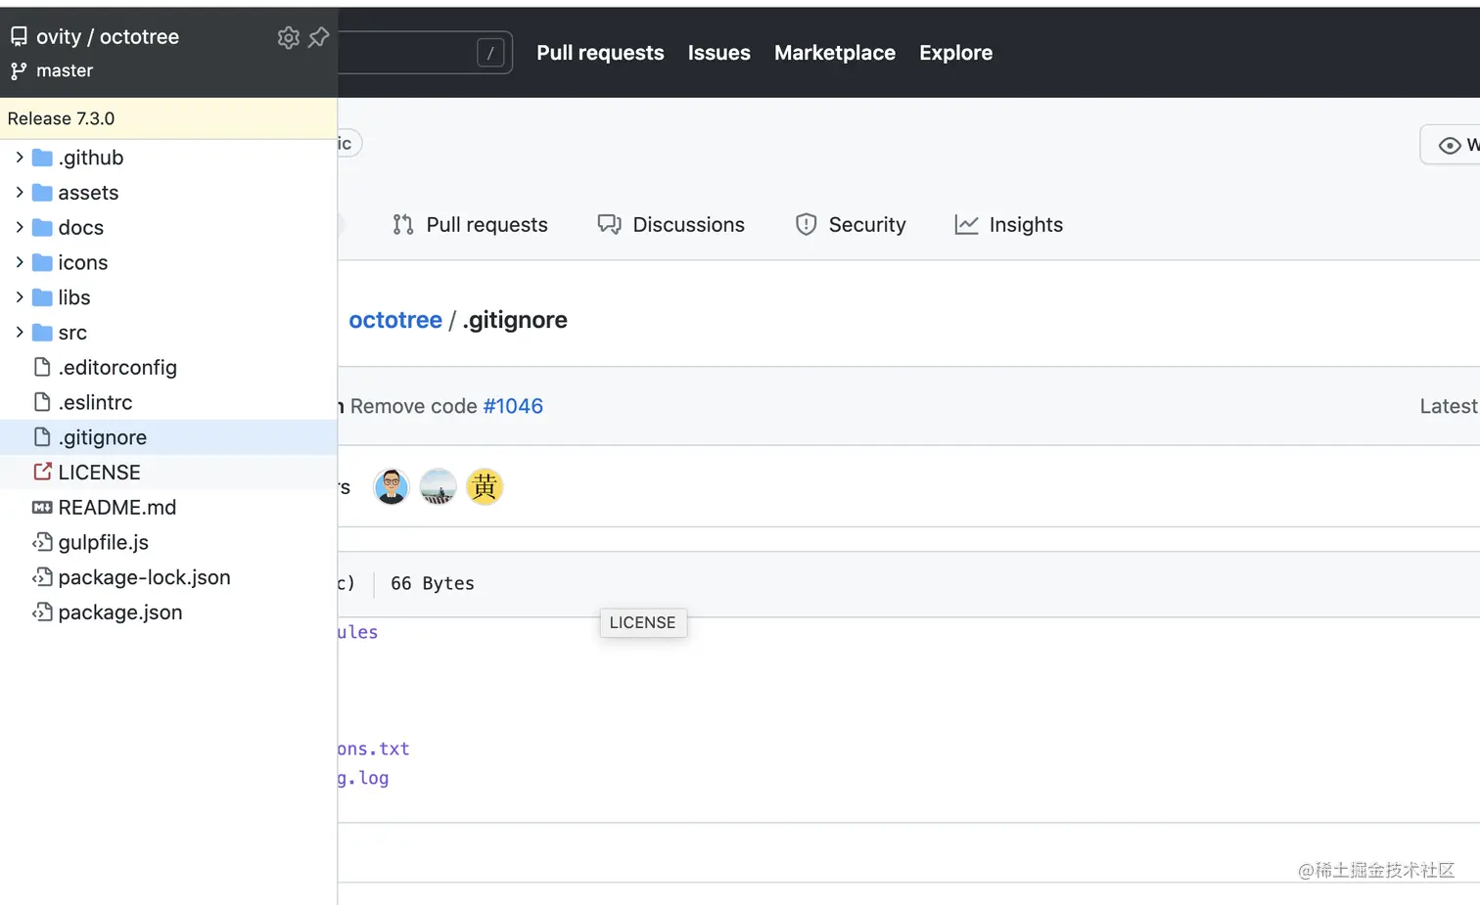Click the second contributor landscape avatar
Viewport: 1480px width, 905px height.
coord(438,486)
